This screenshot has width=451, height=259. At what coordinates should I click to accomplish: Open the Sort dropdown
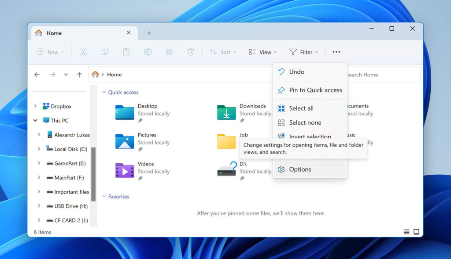coord(222,52)
